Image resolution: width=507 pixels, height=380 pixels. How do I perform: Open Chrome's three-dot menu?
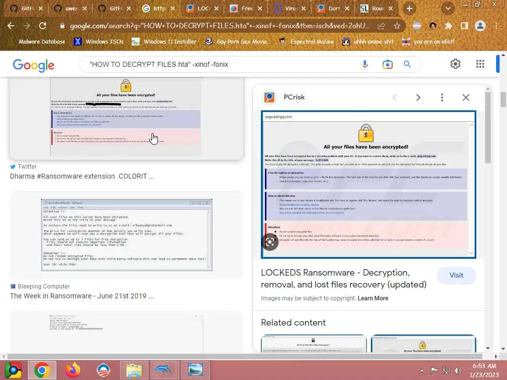pyautogui.click(x=496, y=26)
